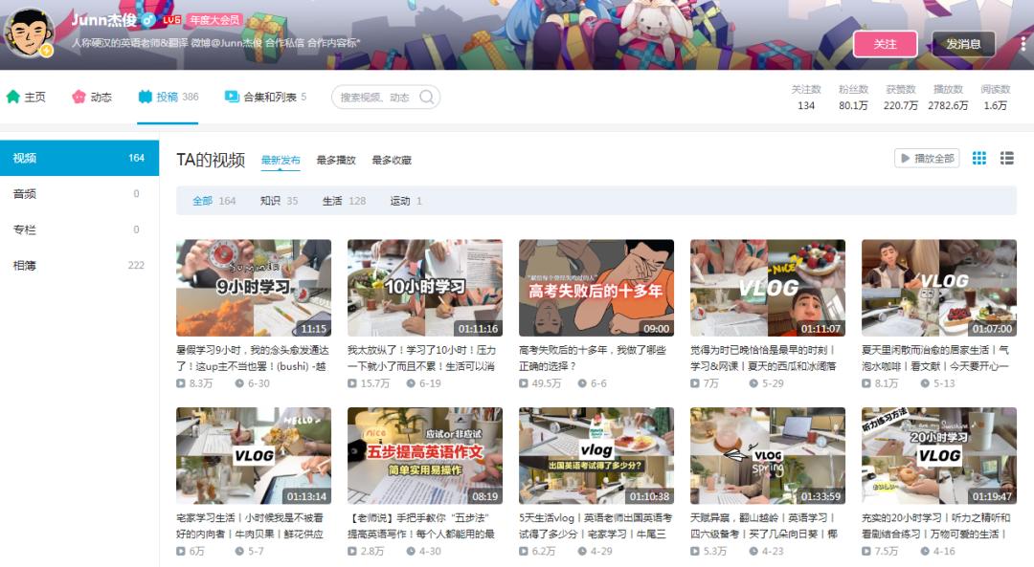1034x567 pixels.
Task: Click the 发消息 message button
Action: pyautogui.click(x=966, y=44)
